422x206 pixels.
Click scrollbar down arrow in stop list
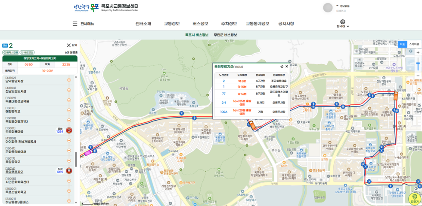pyautogui.click(x=76, y=203)
